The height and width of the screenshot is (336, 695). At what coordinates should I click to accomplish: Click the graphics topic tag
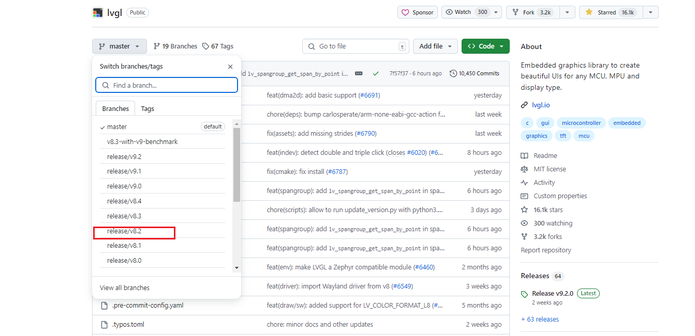(x=537, y=136)
